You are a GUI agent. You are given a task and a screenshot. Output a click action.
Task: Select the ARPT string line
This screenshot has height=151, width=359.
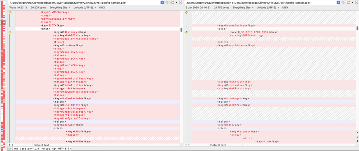[247, 36]
